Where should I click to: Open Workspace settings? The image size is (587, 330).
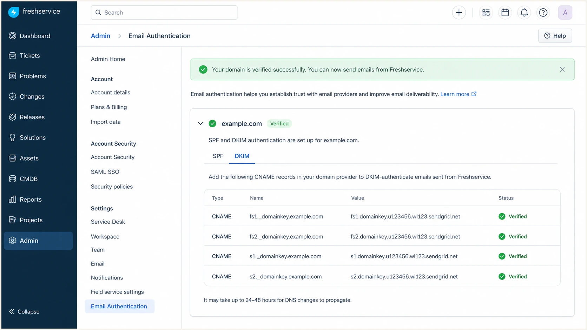105,236
